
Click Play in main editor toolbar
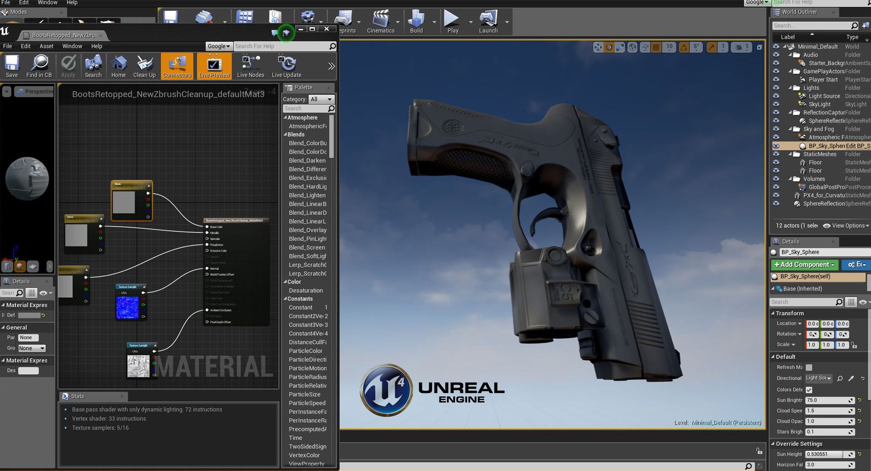[452, 22]
